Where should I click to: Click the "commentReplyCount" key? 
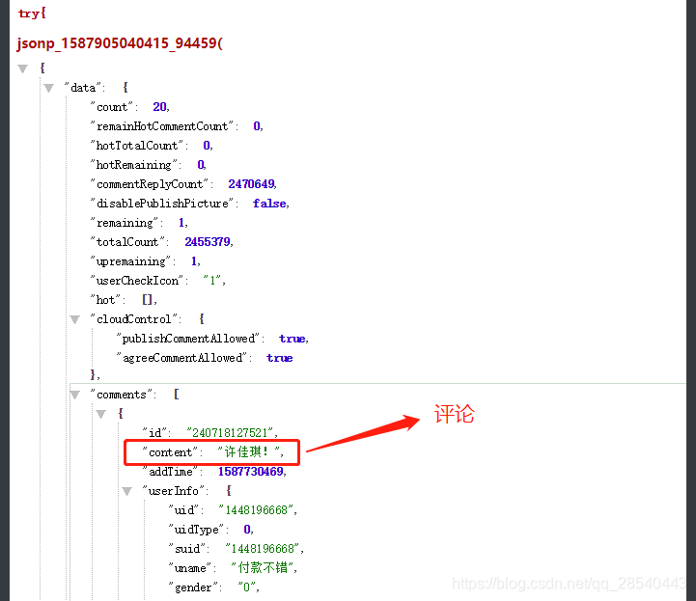click(150, 184)
